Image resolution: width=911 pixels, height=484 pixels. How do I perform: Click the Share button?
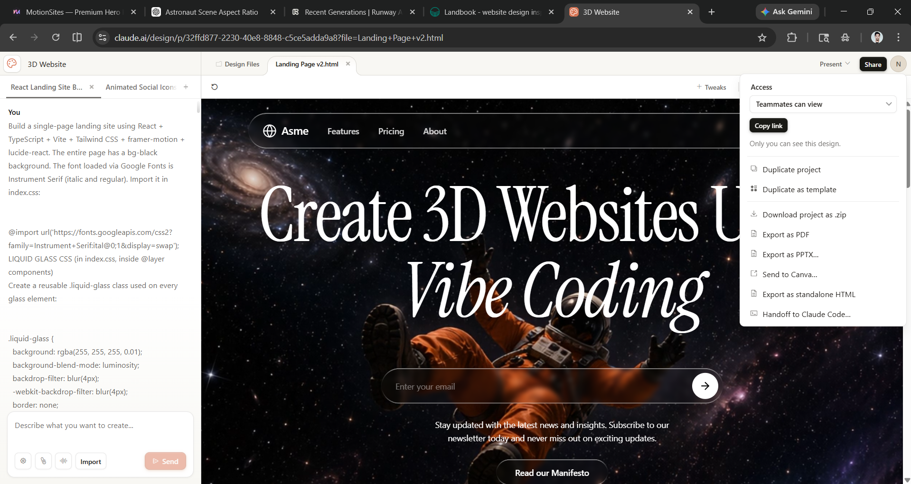[873, 65]
